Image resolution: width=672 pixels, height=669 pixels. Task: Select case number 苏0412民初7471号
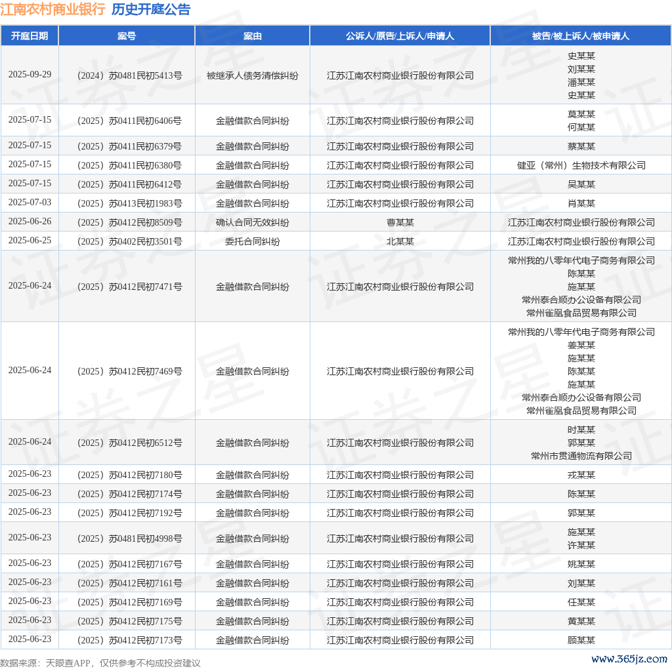click(129, 287)
